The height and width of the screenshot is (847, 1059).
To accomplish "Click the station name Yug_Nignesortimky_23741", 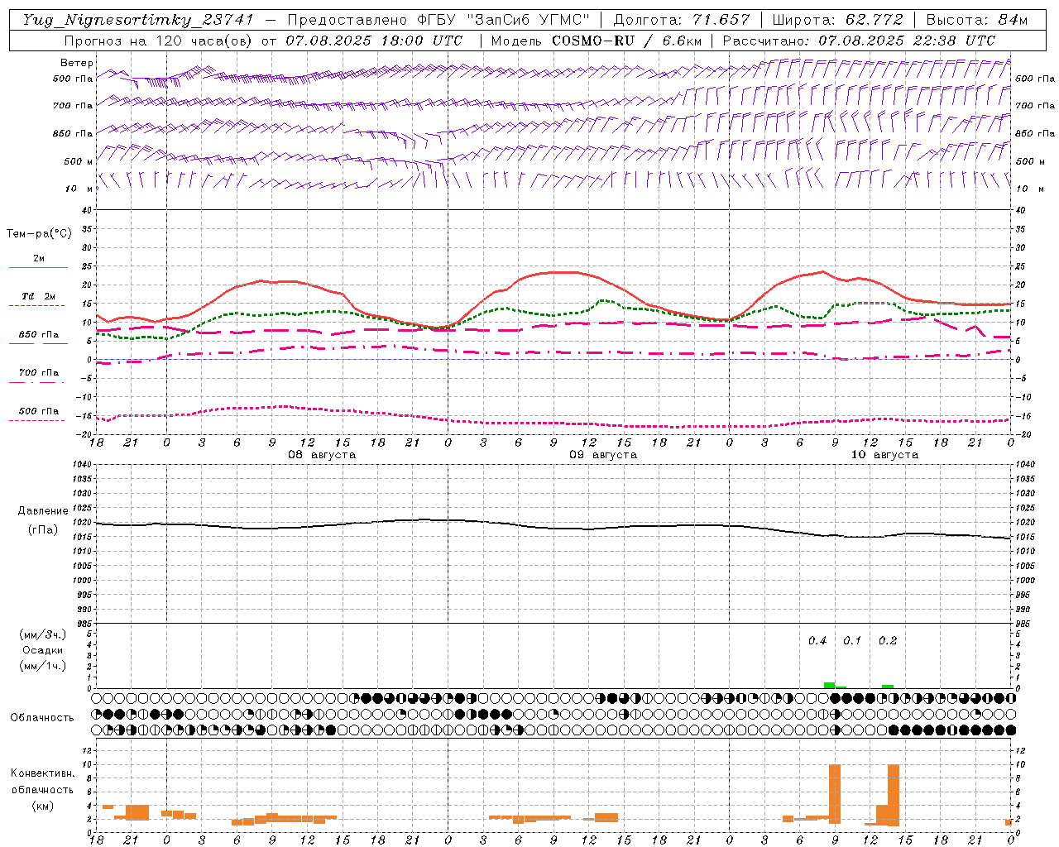I will point(137,20).
